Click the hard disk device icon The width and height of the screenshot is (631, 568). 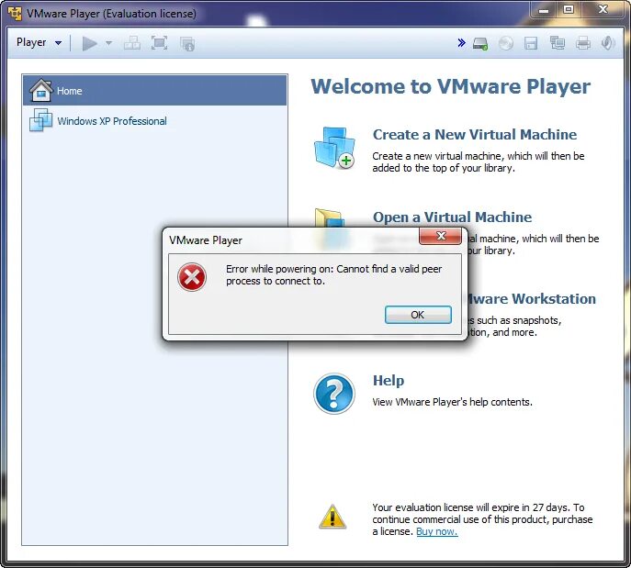pyautogui.click(x=480, y=43)
